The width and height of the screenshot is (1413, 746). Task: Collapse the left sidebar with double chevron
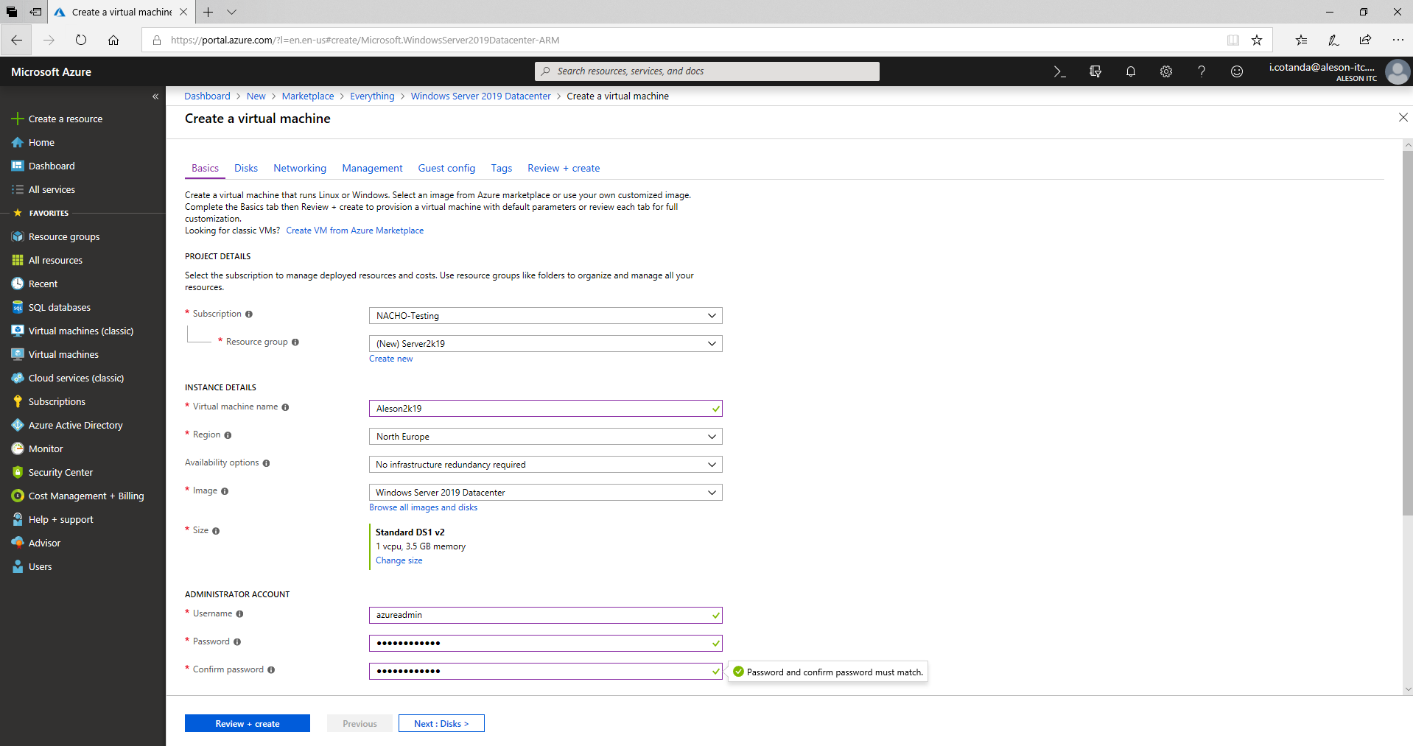pyautogui.click(x=155, y=96)
